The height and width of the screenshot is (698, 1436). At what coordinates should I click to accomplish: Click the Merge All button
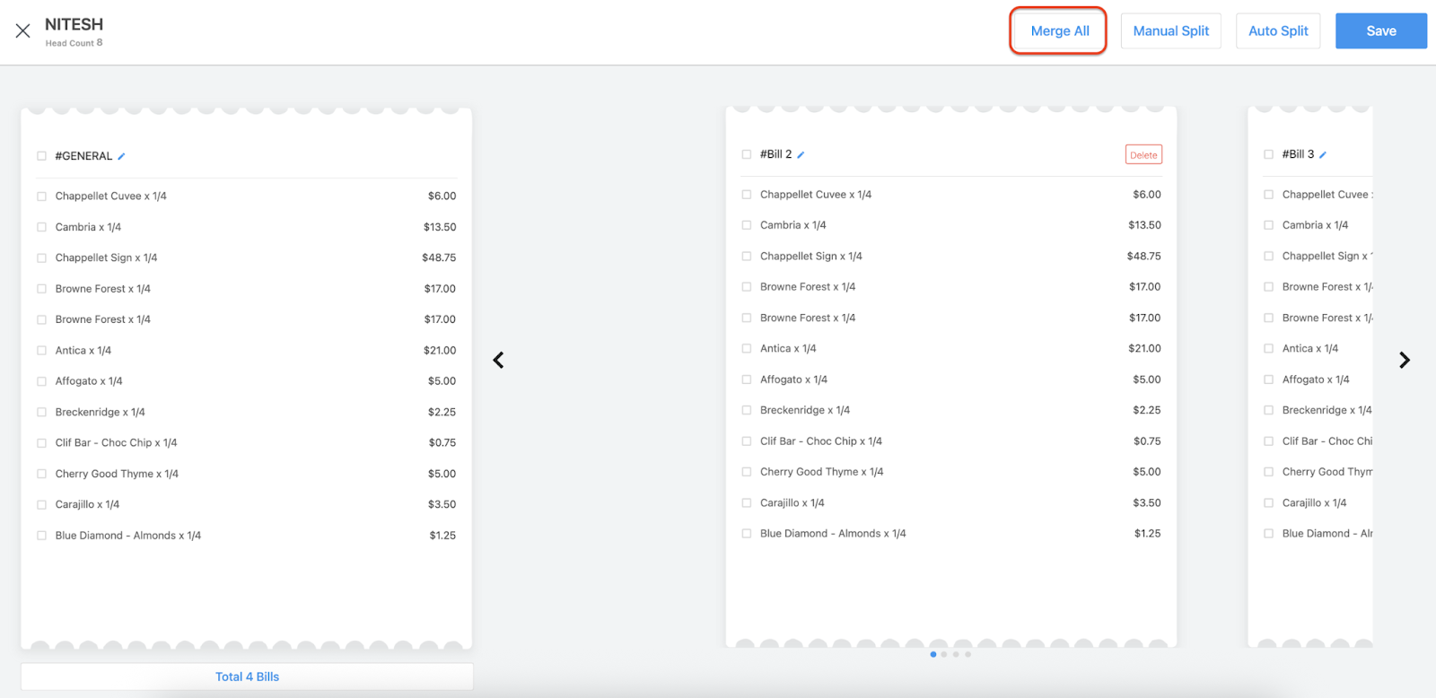coord(1059,31)
